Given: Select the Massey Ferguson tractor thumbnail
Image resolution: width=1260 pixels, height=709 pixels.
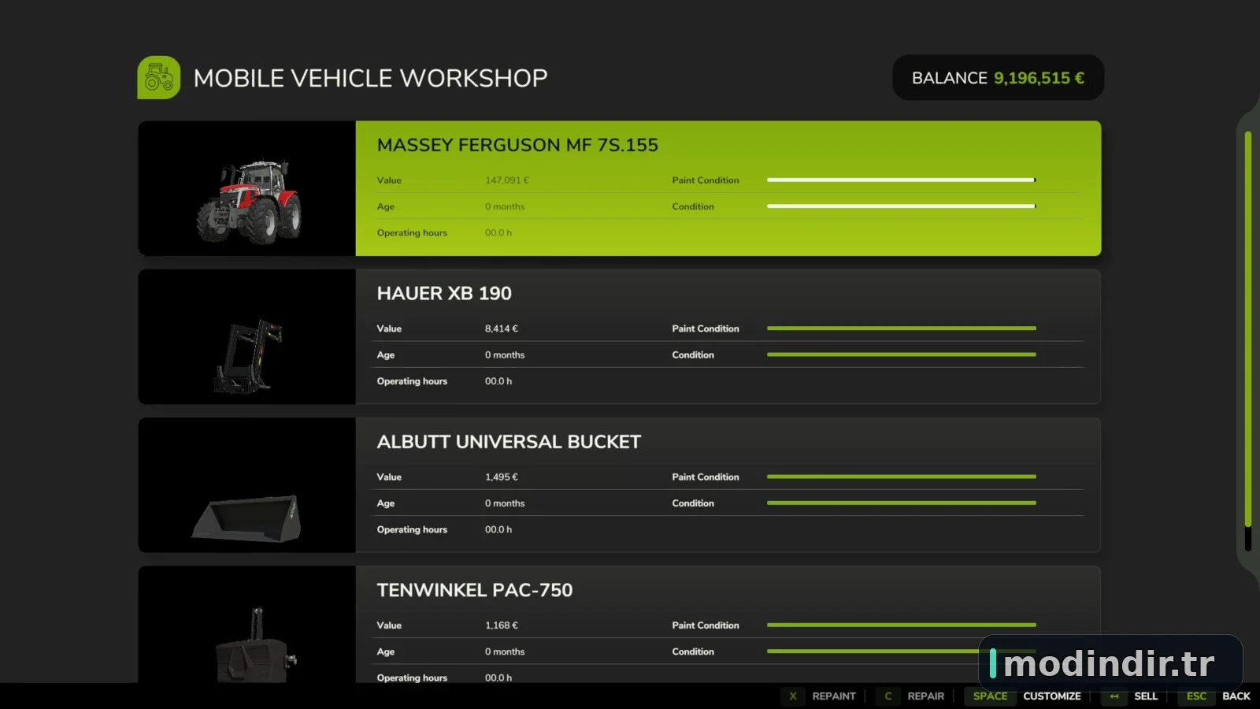Looking at the screenshot, I should coord(247,188).
